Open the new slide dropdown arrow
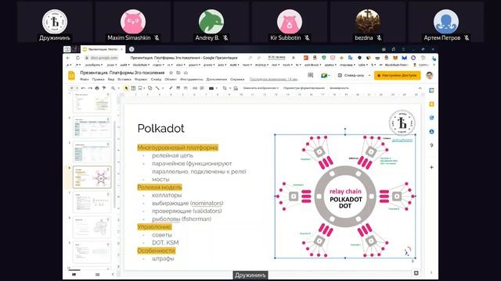Image resolution: width=501 pixels, height=281 pixels. (x=77, y=88)
